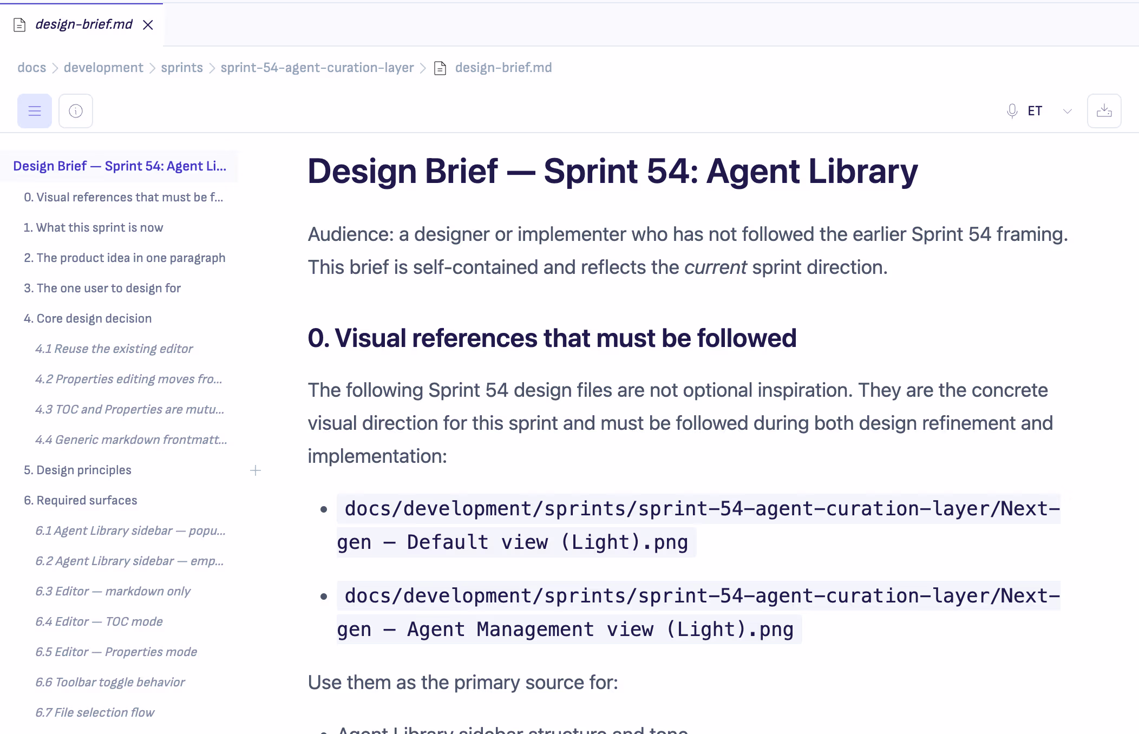
Task: Open sprint-54-agent-curation-layer breadcrumb
Action: click(317, 68)
